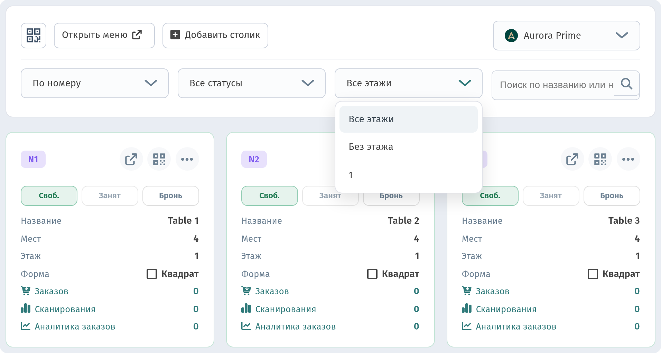The width and height of the screenshot is (661, 353).
Task: Set table N1 status to Бронь
Action: (171, 196)
